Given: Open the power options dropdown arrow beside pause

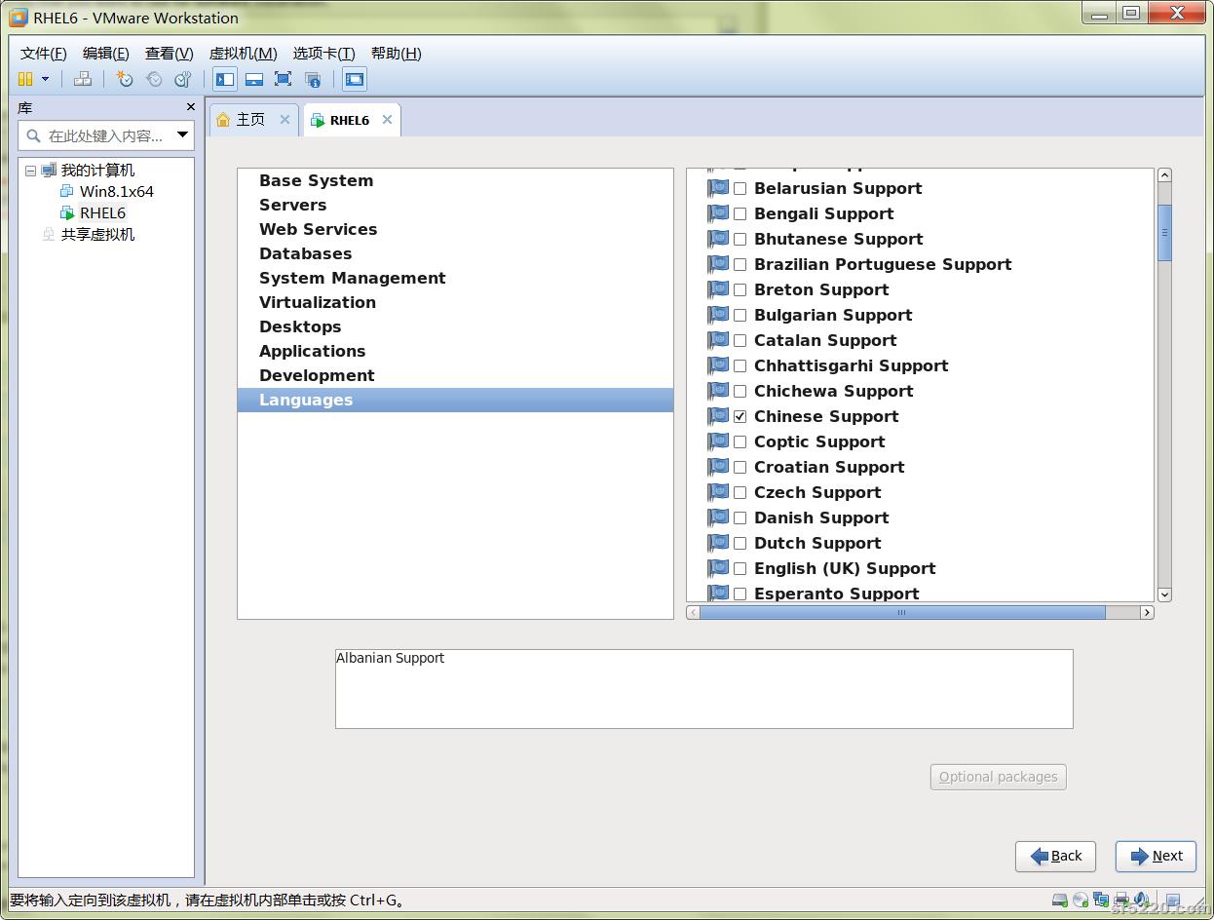Looking at the screenshot, I should click(45, 79).
